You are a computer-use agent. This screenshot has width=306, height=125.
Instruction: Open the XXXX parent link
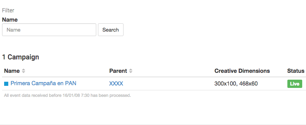click(116, 83)
